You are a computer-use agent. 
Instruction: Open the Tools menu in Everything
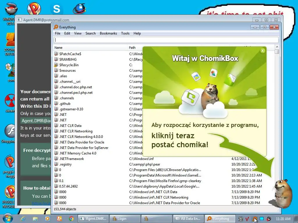click(x=125, y=33)
